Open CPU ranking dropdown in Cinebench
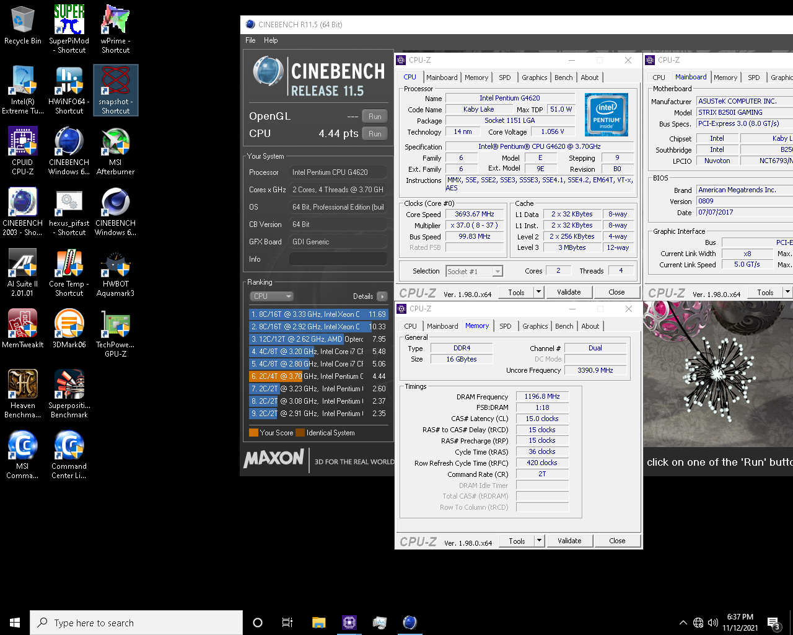Image resolution: width=793 pixels, height=635 pixels. tap(271, 296)
